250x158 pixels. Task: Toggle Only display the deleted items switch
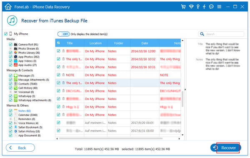tap(63, 34)
